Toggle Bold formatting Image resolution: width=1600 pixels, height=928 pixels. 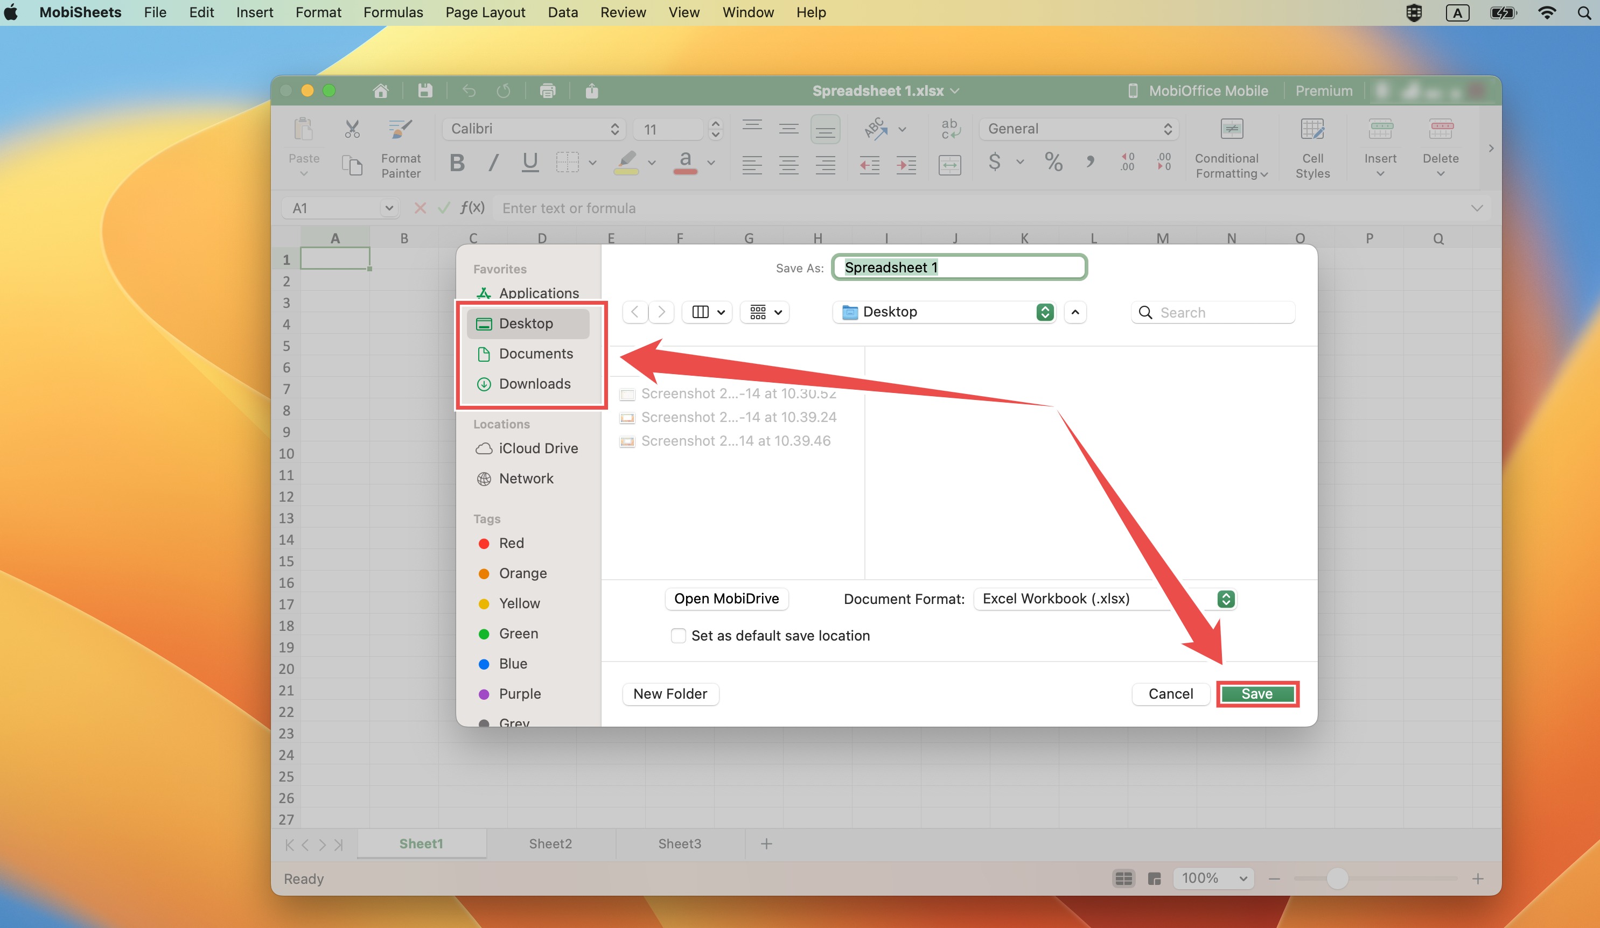(457, 163)
